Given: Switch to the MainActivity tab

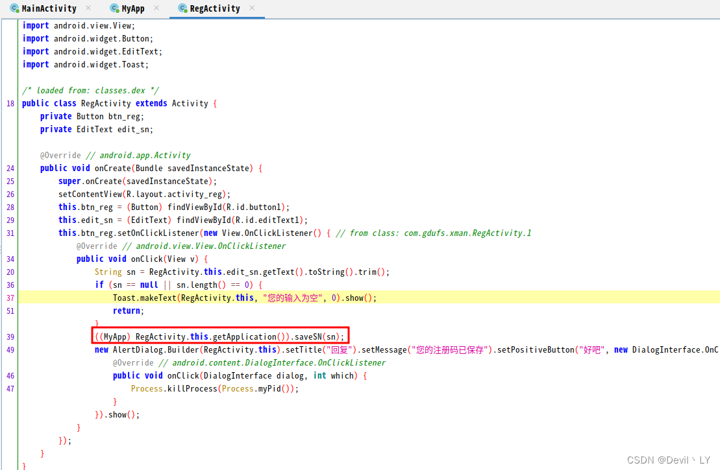Looking at the screenshot, I should [x=49, y=8].
